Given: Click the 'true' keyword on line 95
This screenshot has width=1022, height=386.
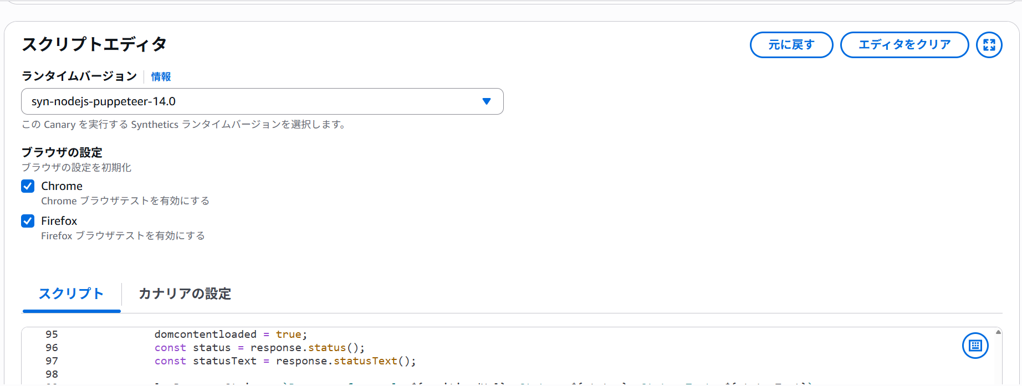Looking at the screenshot, I should pos(288,334).
